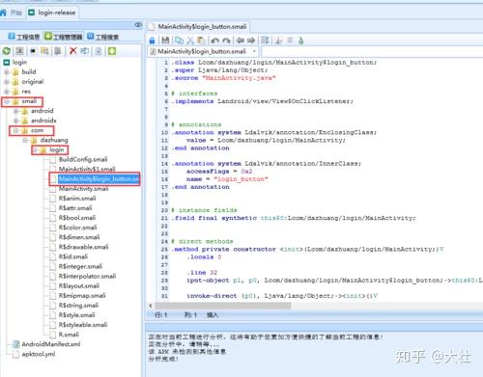Click the red X delete icon

click(73, 51)
